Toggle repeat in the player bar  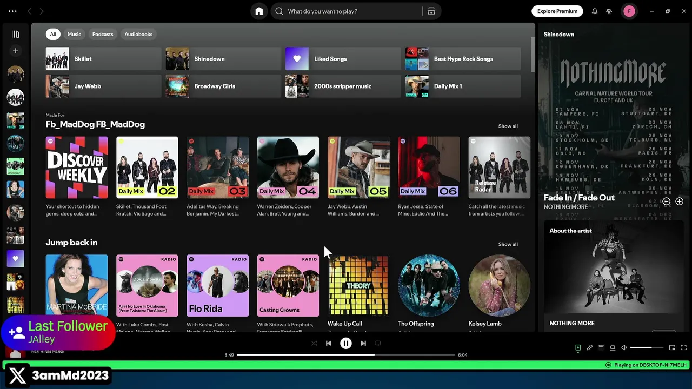pyautogui.click(x=378, y=343)
